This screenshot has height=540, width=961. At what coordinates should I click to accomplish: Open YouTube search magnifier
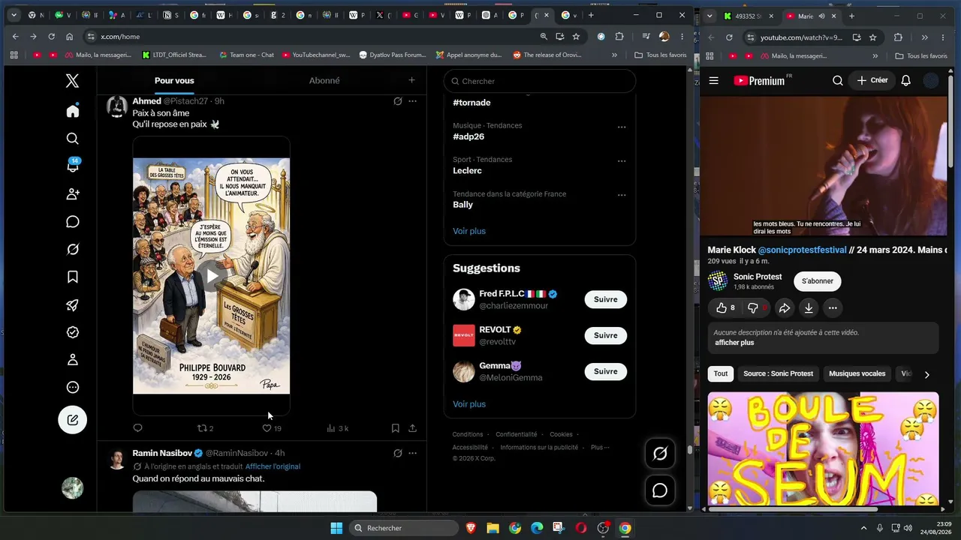pyautogui.click(x=838, y=81)
